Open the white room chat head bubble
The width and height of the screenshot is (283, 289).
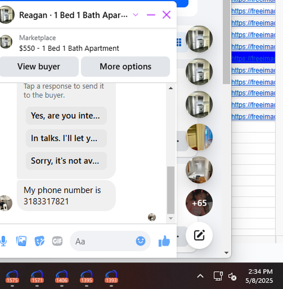click(199, 170)
